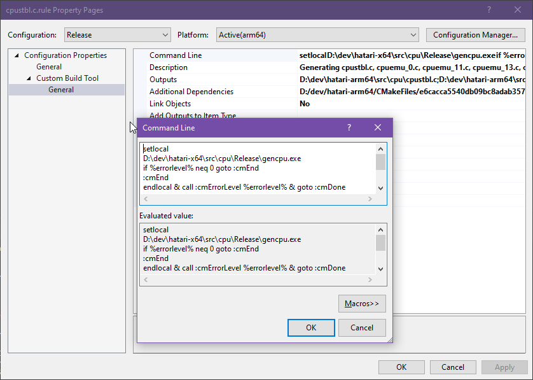Collapse the Configuration Properties tree node
Screen dimensions: 533x380
17,55
